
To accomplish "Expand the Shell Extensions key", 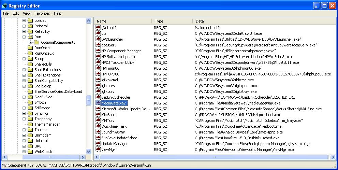I will point(24,70).
